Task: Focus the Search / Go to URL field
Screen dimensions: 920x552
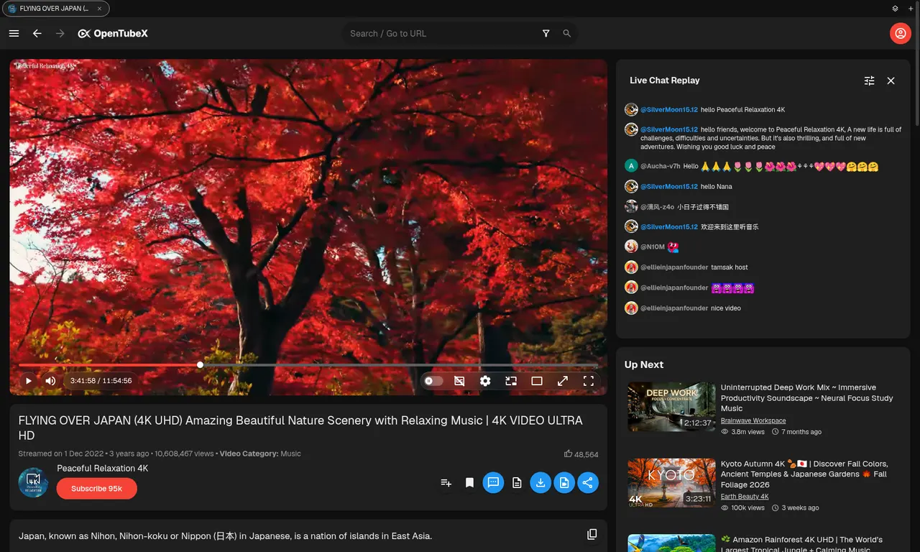Action: tap(442, 34)
